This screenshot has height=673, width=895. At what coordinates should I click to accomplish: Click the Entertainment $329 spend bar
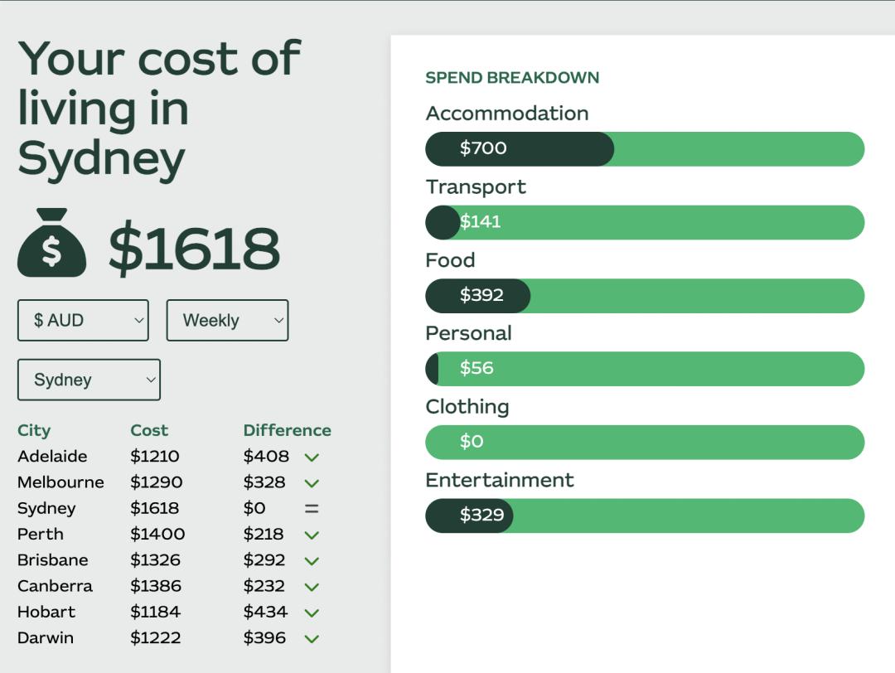[645, 516]
